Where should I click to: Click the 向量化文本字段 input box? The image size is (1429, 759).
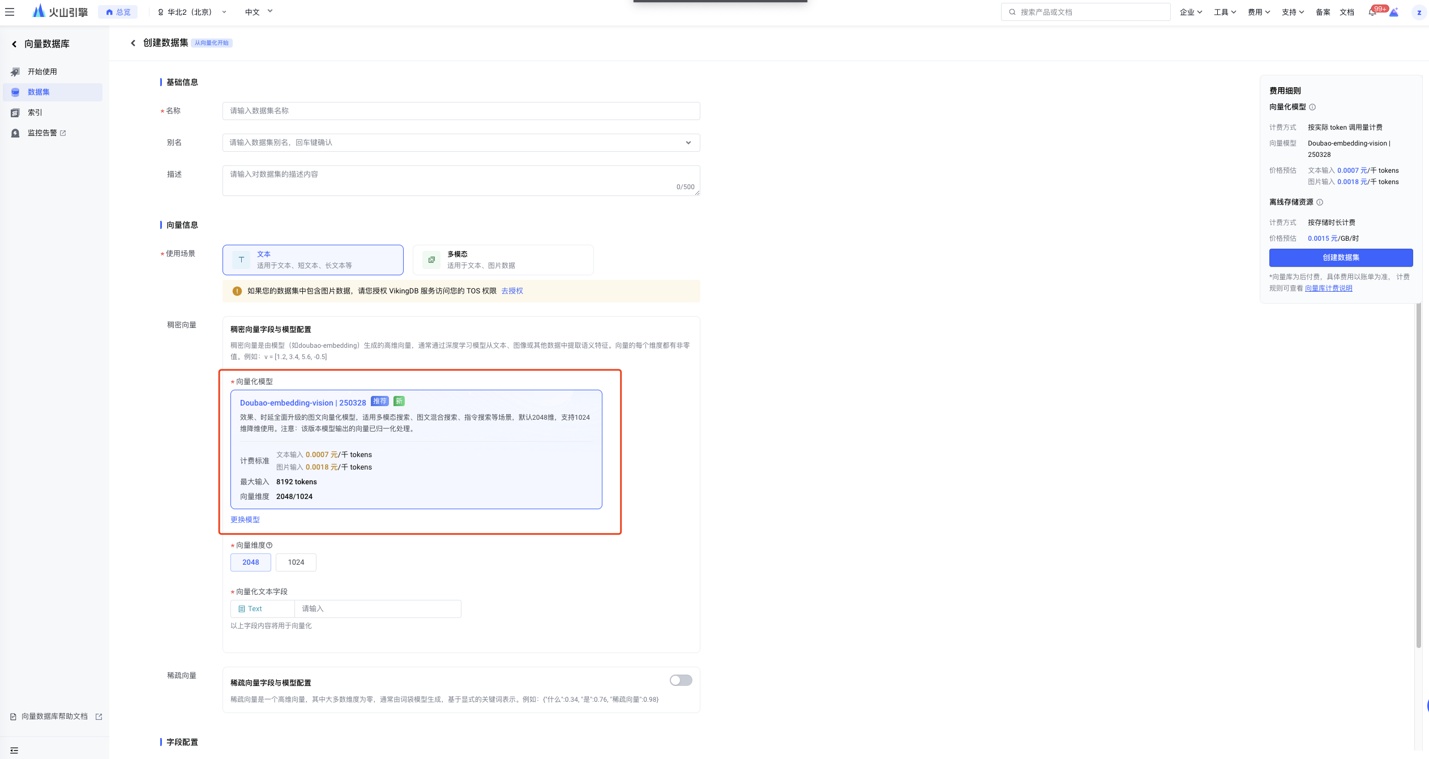(378, 609)
